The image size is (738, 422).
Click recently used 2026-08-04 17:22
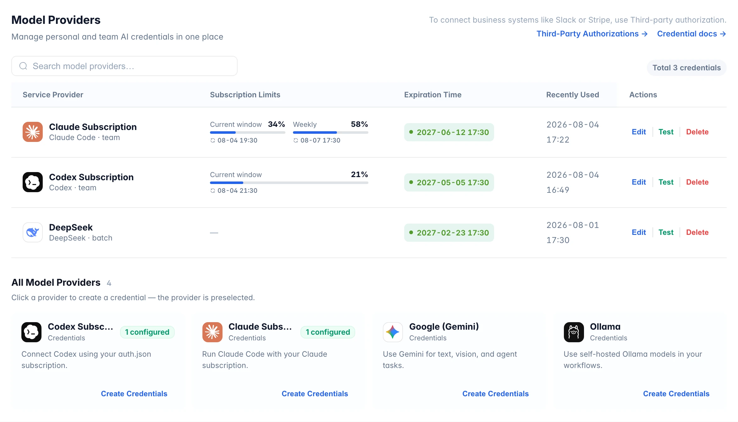pos(573,132)
